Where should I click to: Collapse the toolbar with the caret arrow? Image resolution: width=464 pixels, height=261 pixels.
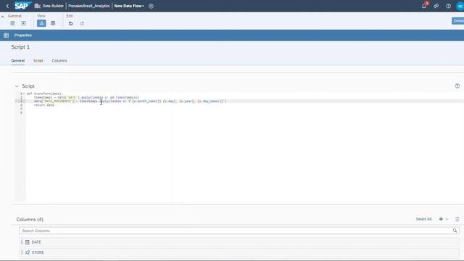[x=3, y=16]
